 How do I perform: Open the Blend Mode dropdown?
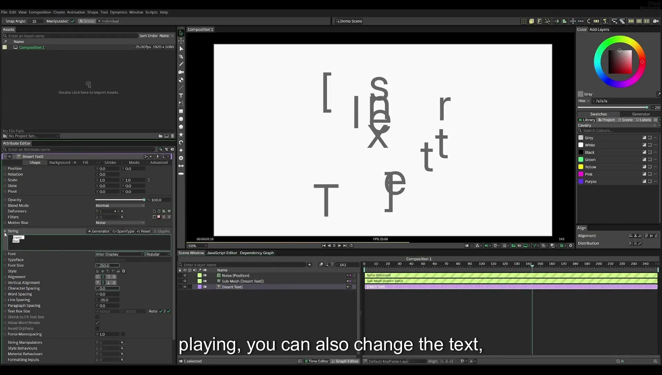click(x=120, y=206)
